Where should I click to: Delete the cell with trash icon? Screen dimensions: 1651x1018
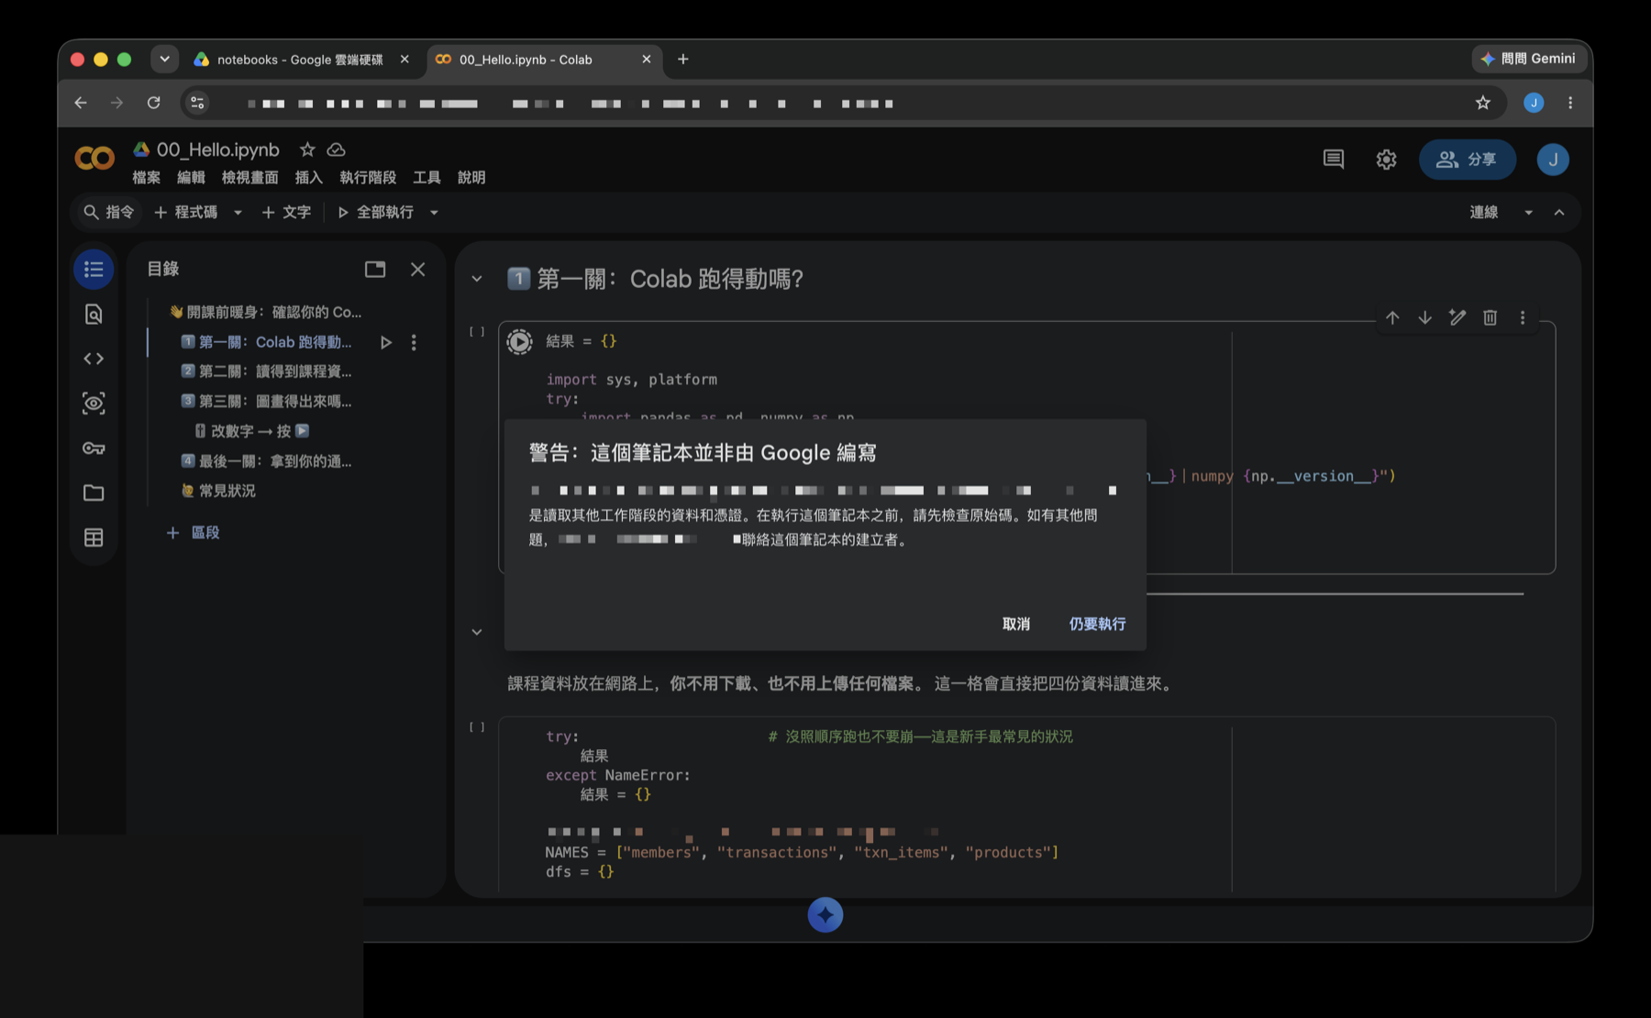1490,317
